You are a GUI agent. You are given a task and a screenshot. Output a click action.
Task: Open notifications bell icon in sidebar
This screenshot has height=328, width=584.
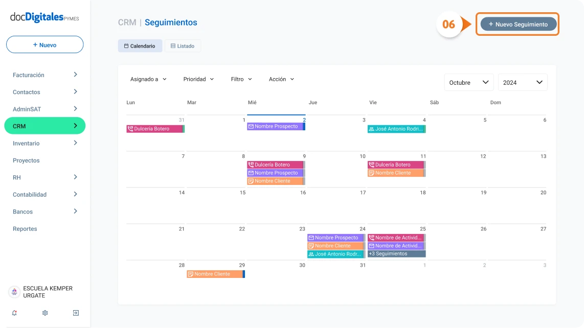coord(14,313)
